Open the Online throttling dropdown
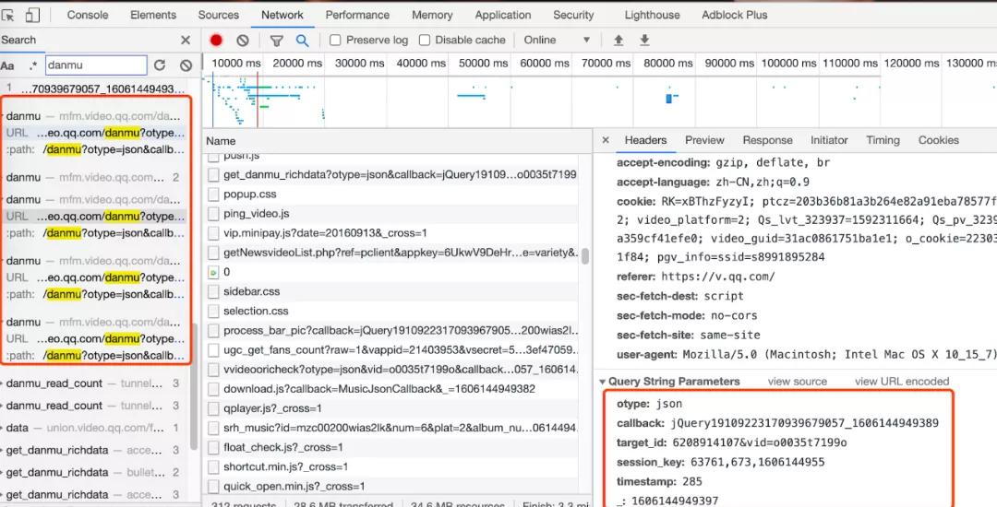This screenshot has height=507, width=997. 557,41
